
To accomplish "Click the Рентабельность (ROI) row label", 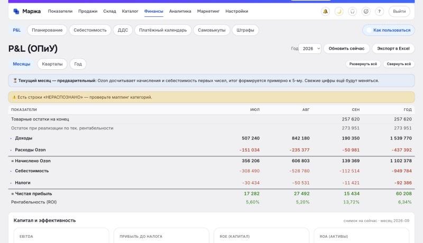I will [x=34, y=202].
